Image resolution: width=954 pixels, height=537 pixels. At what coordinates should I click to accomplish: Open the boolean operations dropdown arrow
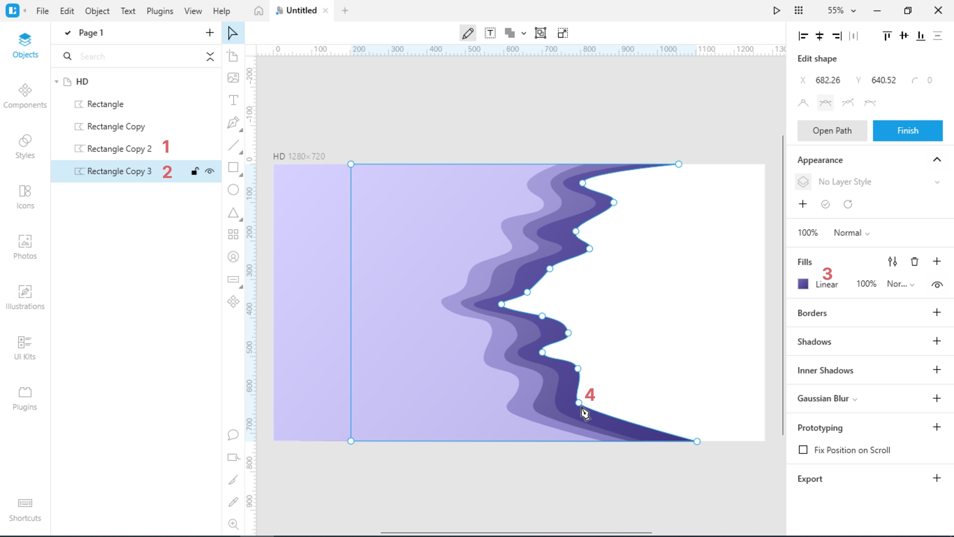(x=524, y=33)
